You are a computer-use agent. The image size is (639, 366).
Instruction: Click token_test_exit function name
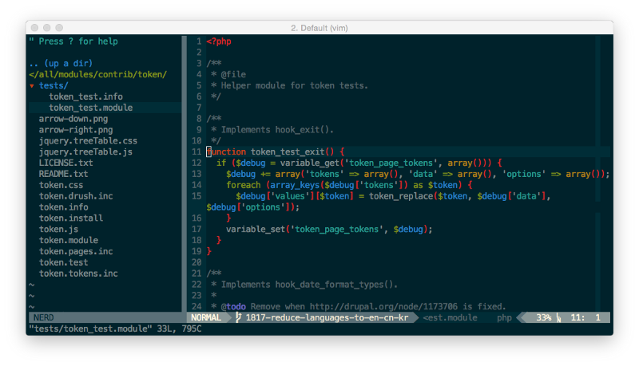click(x=288, y=152)
